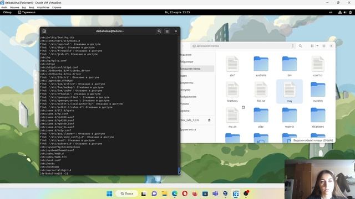The height and width of the screenshot is (199, 355).
Task: Open Microsoft Store on the taskbar
Action: coord(205,193)
